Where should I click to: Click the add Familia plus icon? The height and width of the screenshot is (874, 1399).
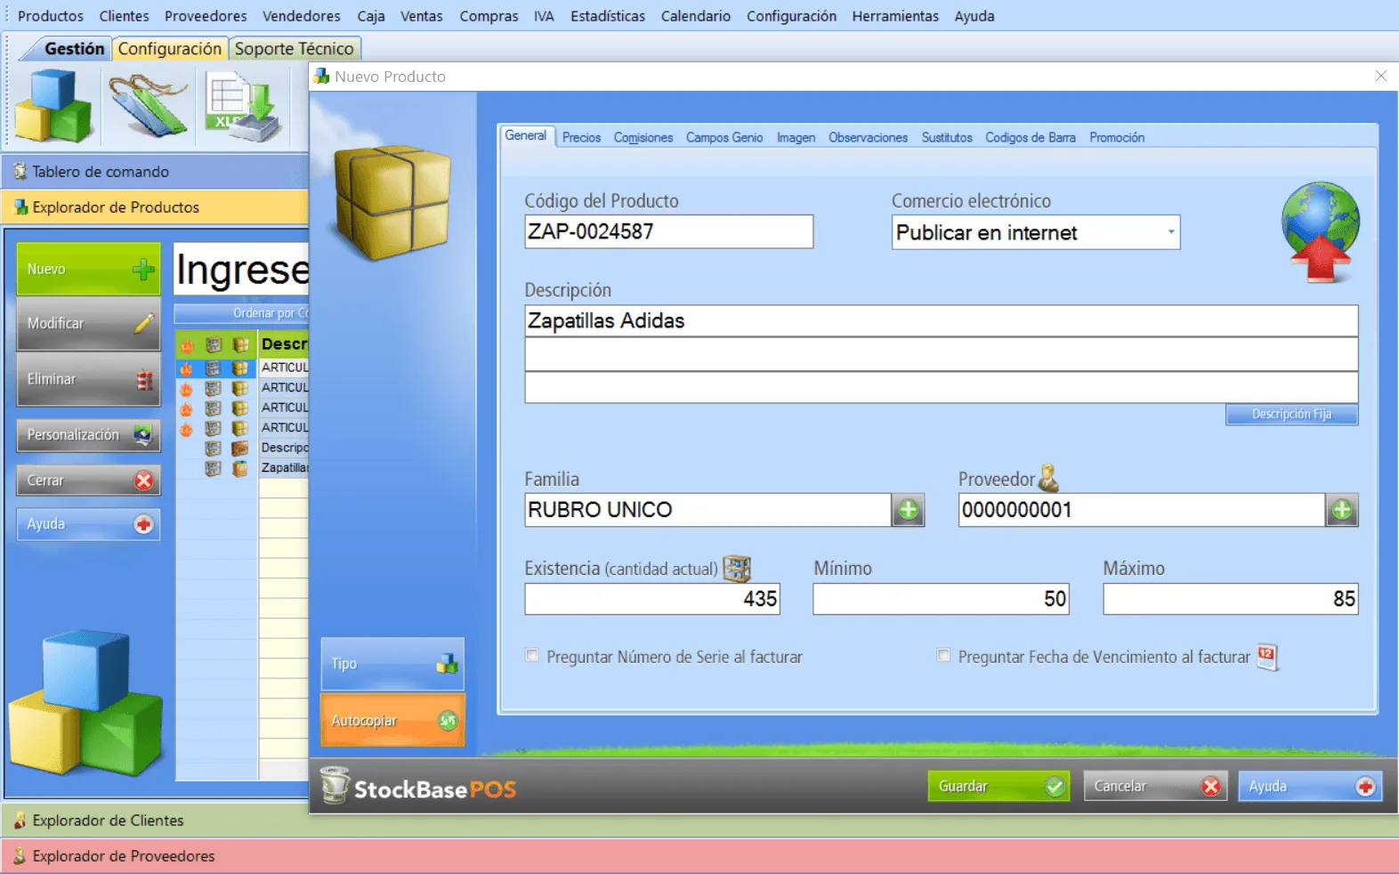(908, 510)
